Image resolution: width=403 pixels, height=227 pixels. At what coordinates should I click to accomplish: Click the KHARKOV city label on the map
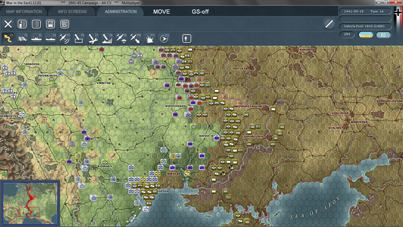point(307,50)
